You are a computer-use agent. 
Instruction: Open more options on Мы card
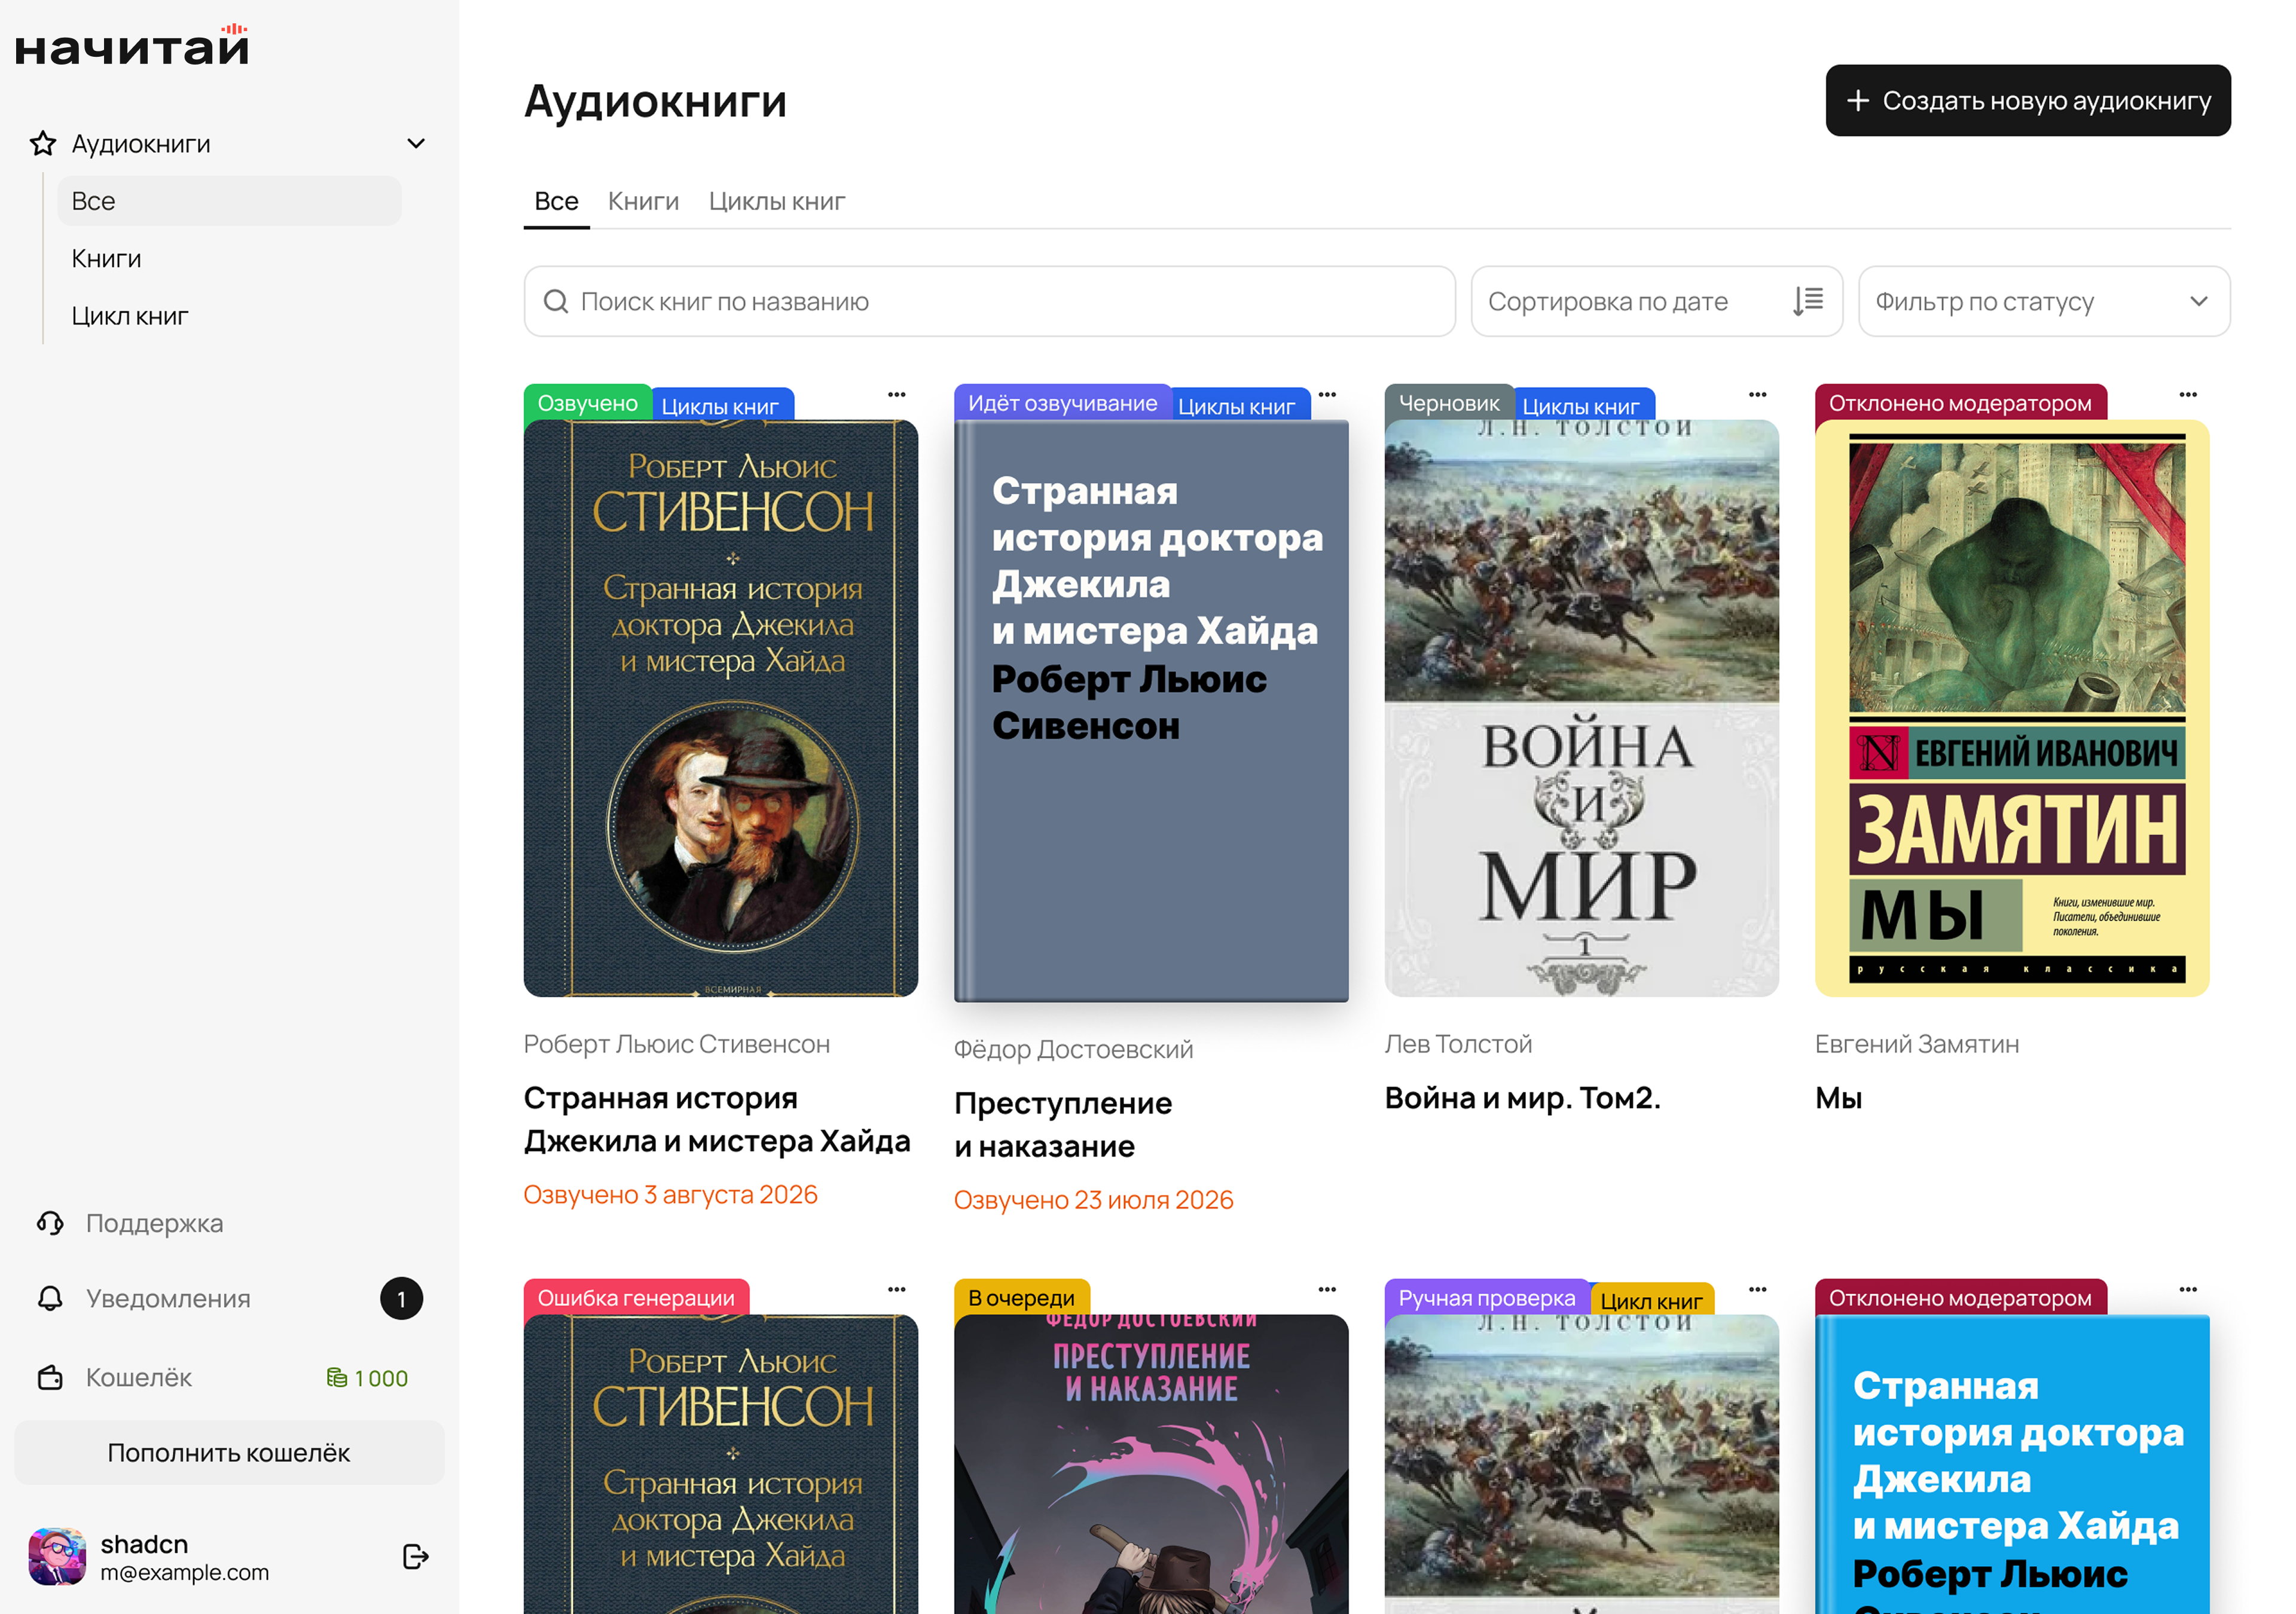tap(2188, 395)
